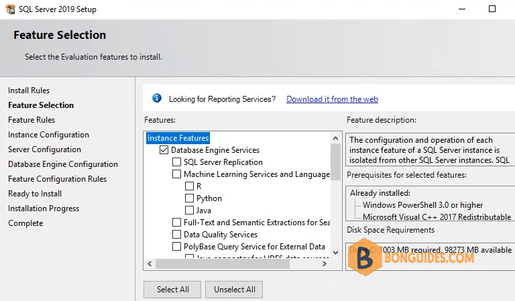Click the 'Select the Evaluation features to install.' text
This screenshot has width=515, height=301.
tap(93, 57)
